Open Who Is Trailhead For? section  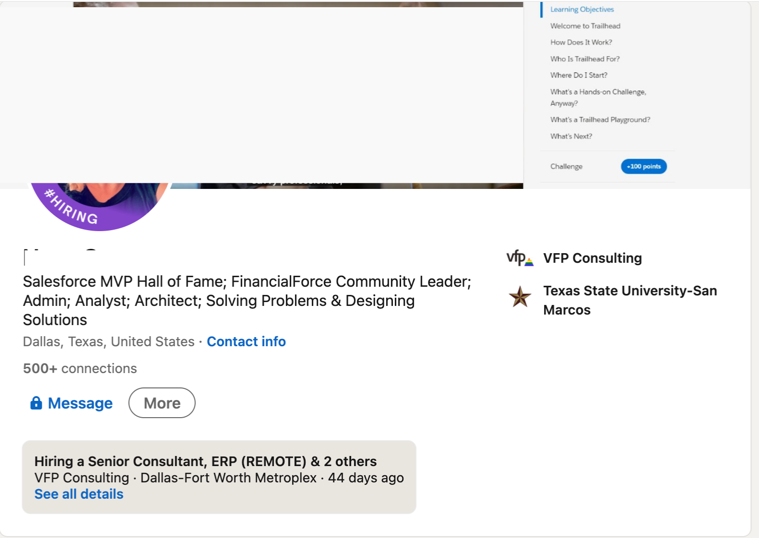coord(585,59)
